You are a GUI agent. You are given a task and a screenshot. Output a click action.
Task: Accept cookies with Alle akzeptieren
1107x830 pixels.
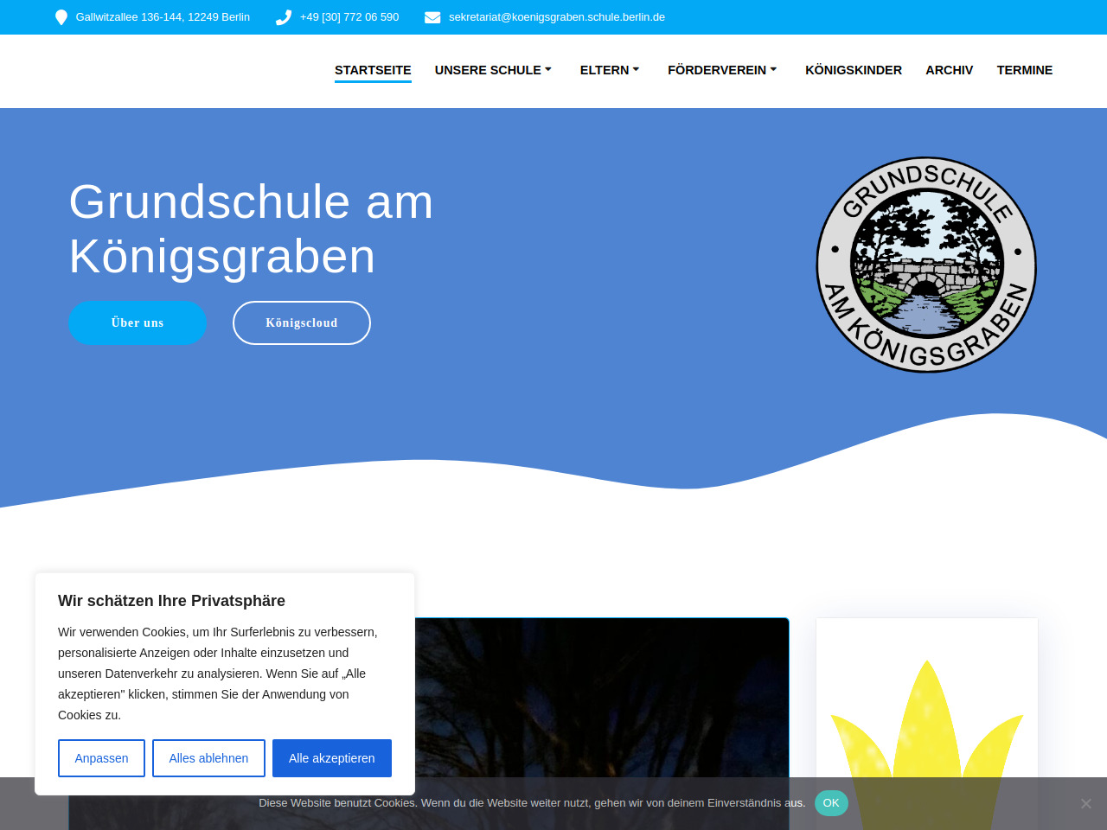tap(331, 758)
